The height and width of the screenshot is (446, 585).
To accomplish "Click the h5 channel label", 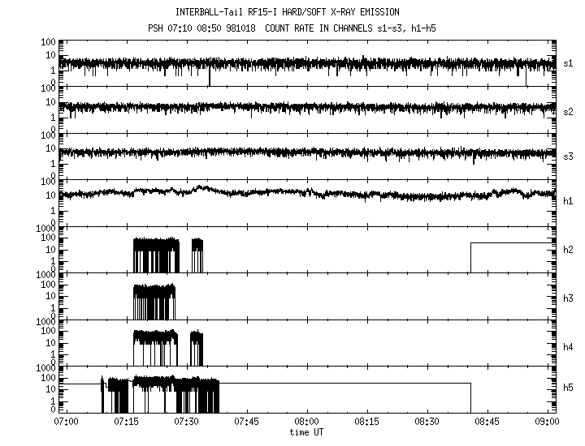I will coord(568,388).
